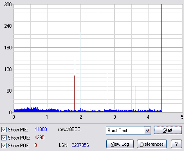Open Preferences dialog button
The width and height of the screenshot is (184, 151).
coord(152,144)
